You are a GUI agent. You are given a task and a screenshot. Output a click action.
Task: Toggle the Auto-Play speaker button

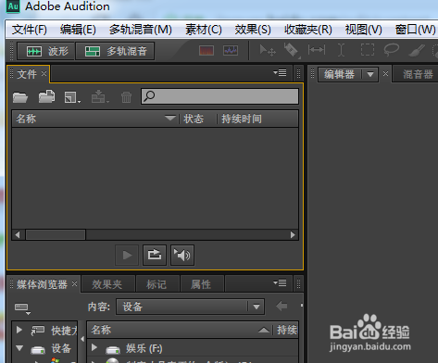(182, 256)
